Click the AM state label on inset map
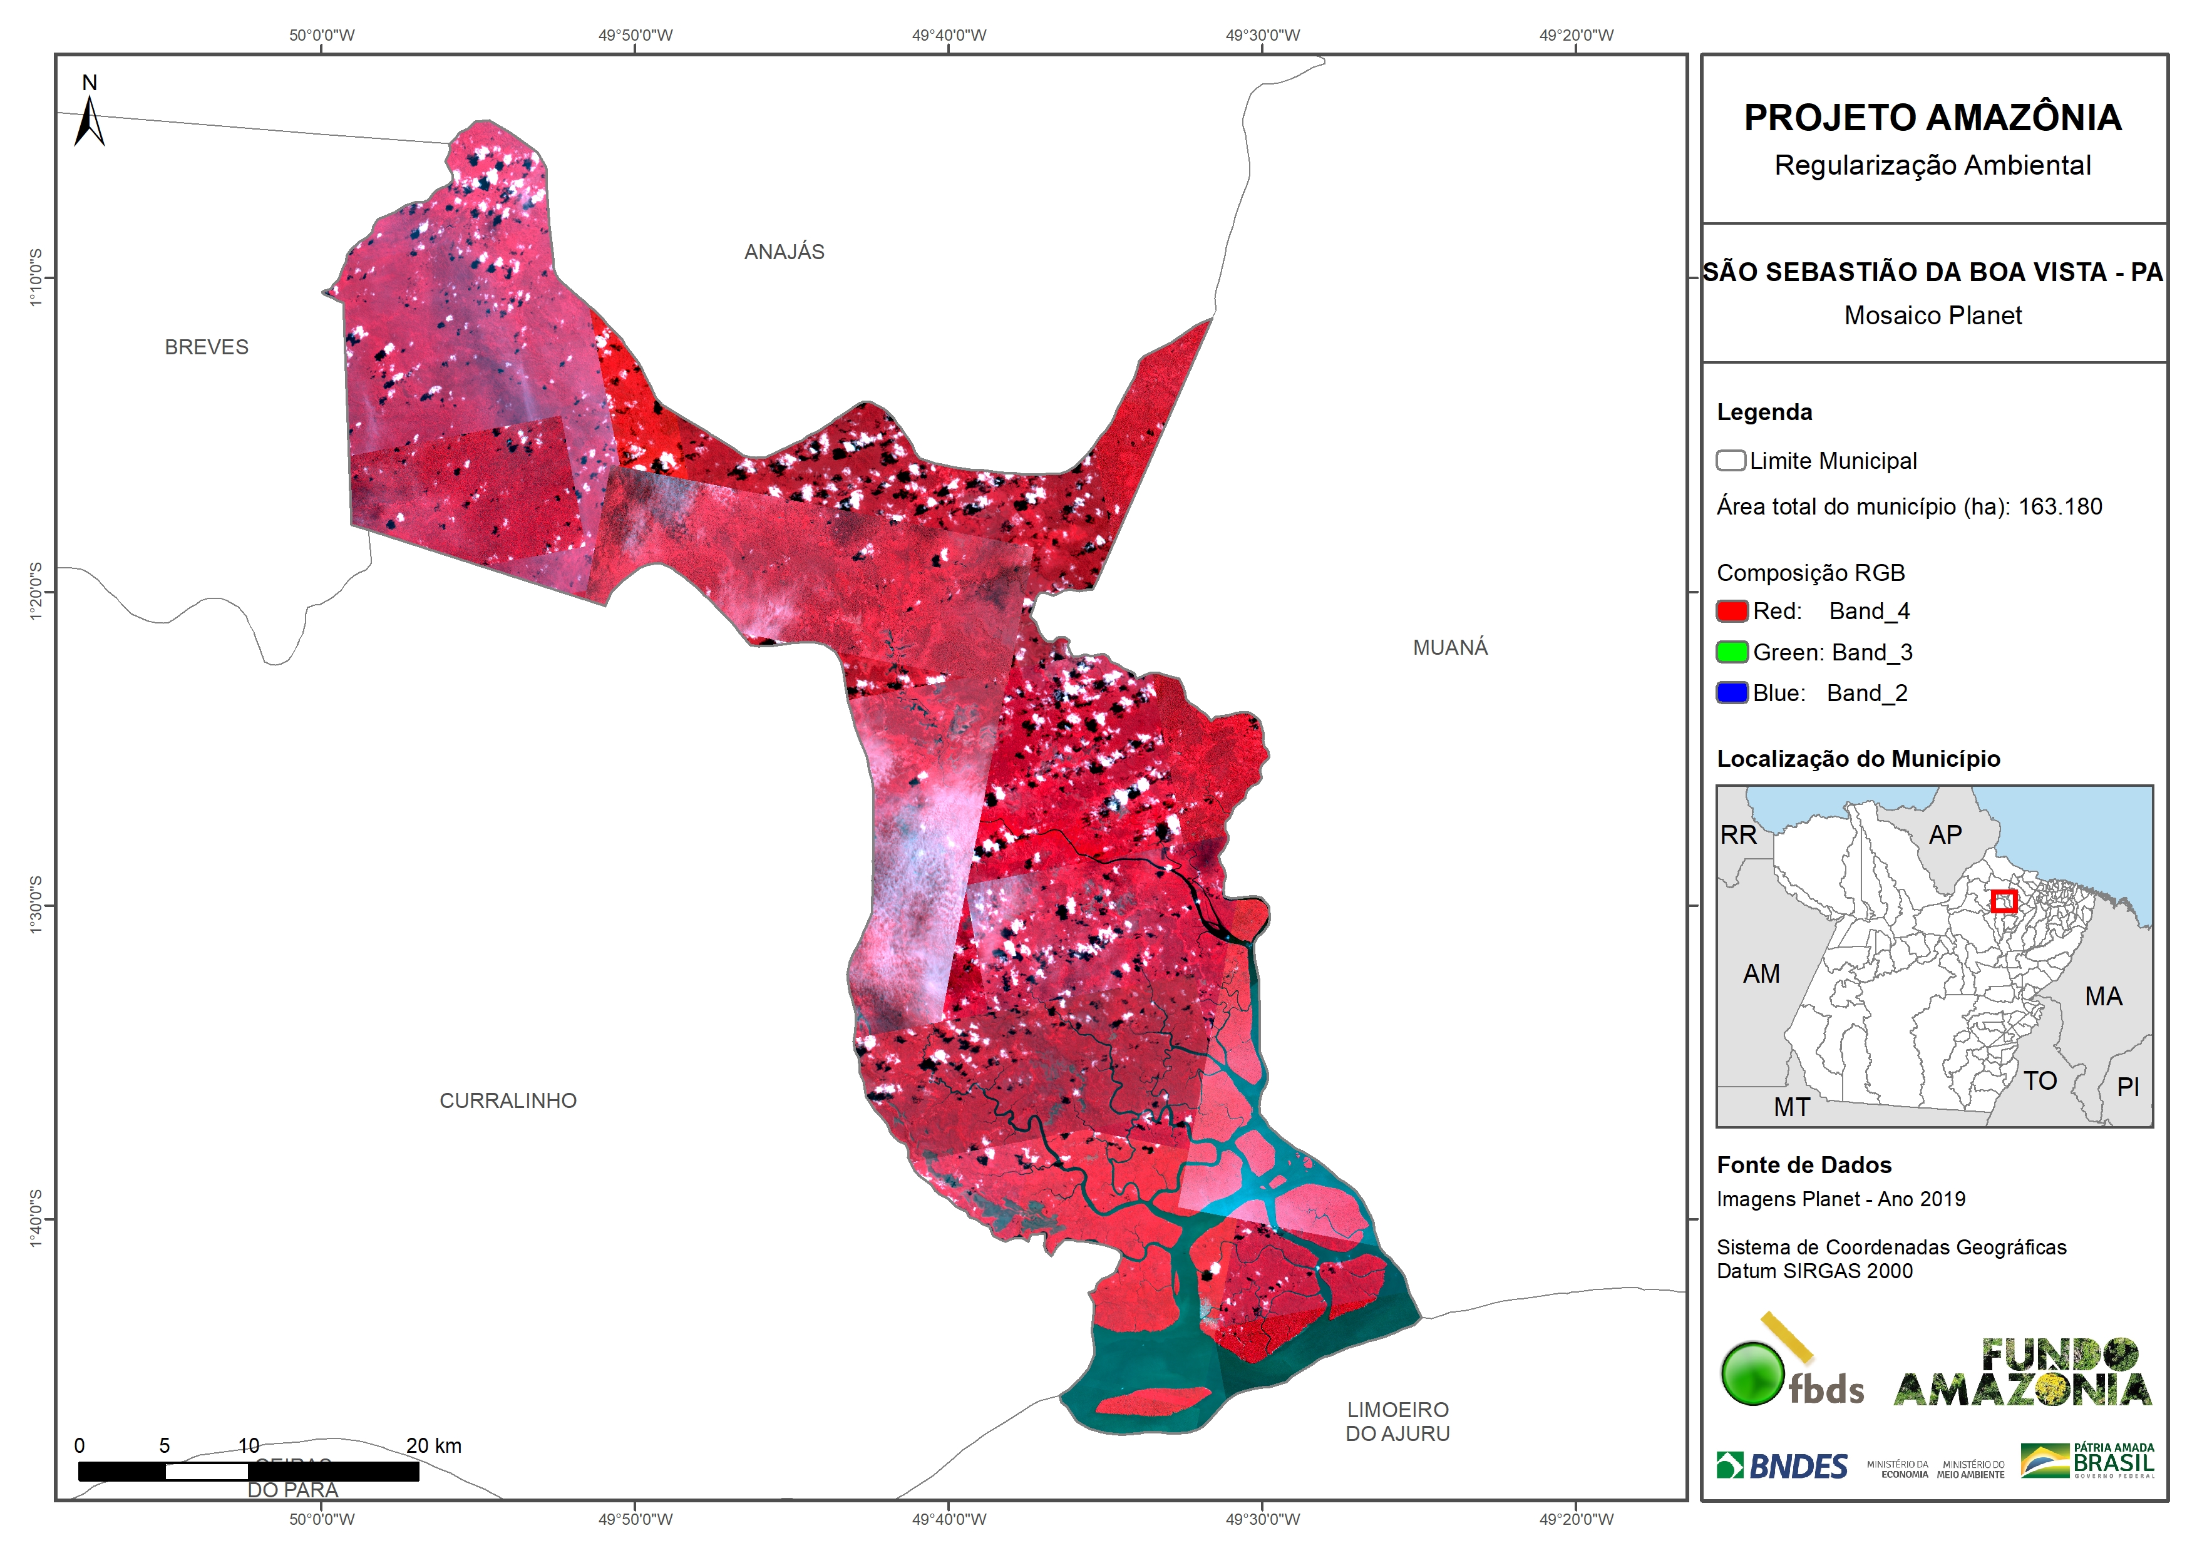 1761,973
